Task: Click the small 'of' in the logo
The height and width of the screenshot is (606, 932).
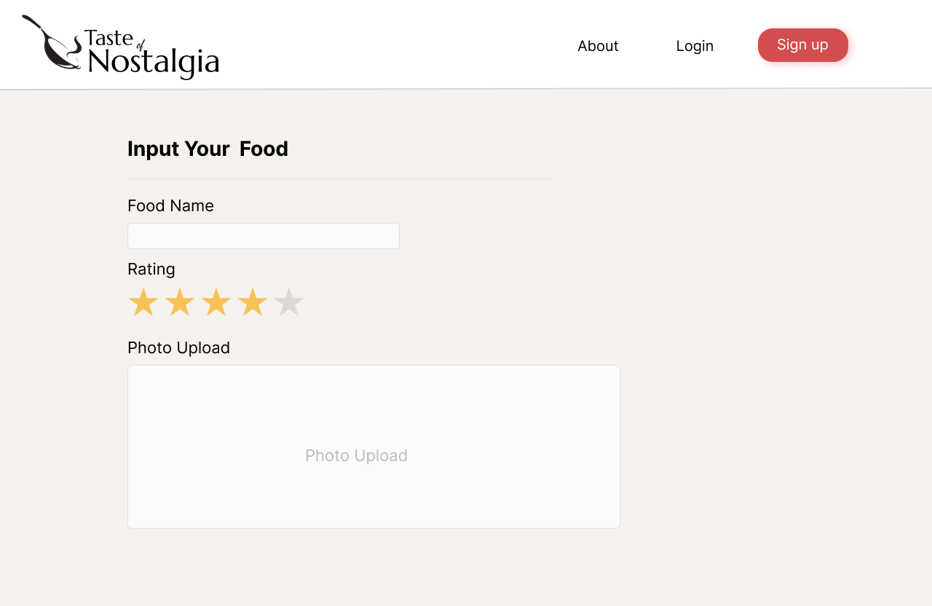Action: pos(141,47)
